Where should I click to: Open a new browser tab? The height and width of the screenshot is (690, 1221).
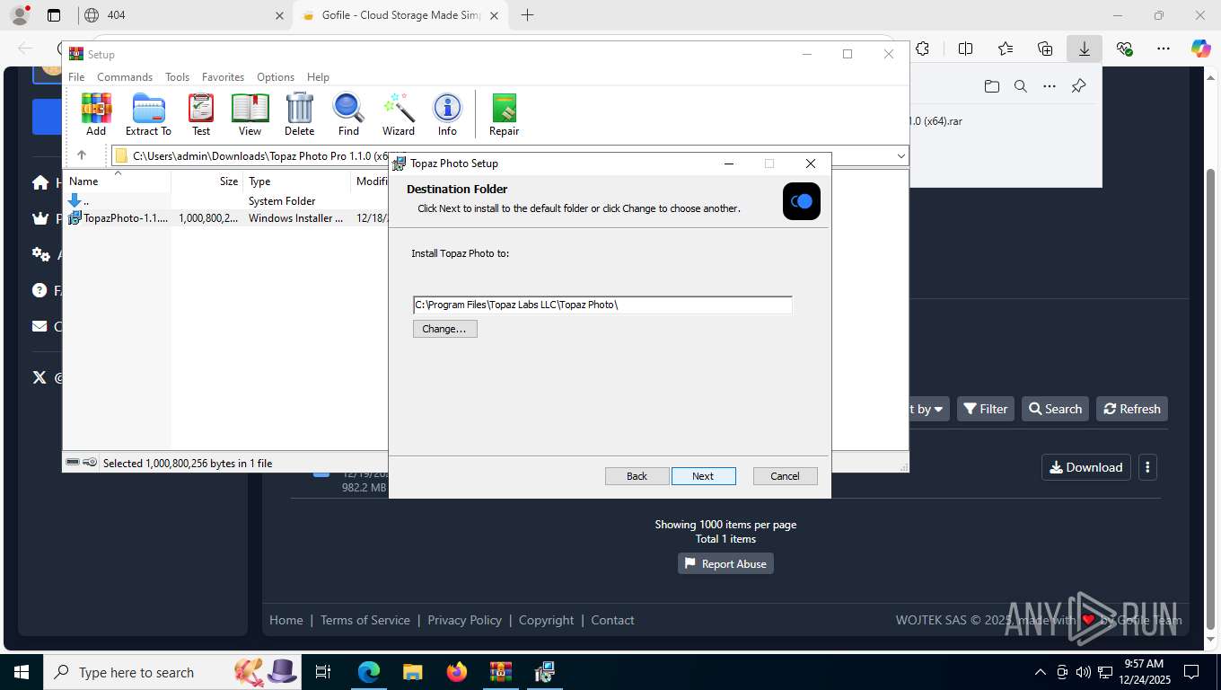[527, 15]
